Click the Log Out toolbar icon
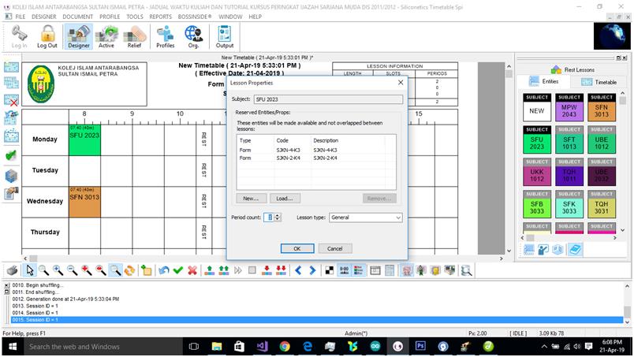Viewport: 634px width, 357px height. tap(47, 36)
